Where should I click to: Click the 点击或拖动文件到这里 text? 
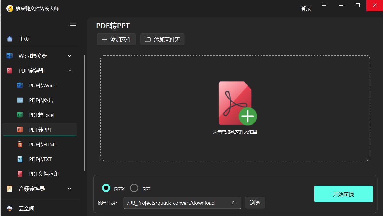[x=235, y=132]
